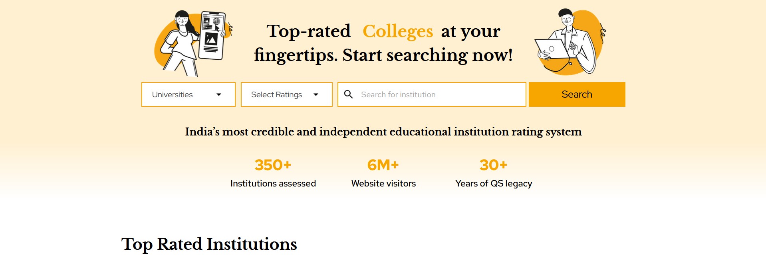Click the 6M+ statistic number
The width and height of the screenshot is (766, 257).
[x=383, y=165]
